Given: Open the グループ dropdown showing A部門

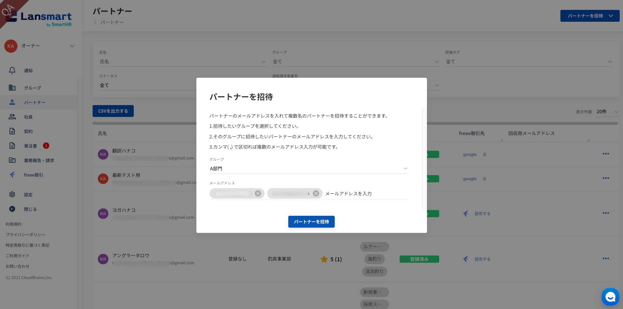Looking at the screenshot, I should tap(309, 169).
